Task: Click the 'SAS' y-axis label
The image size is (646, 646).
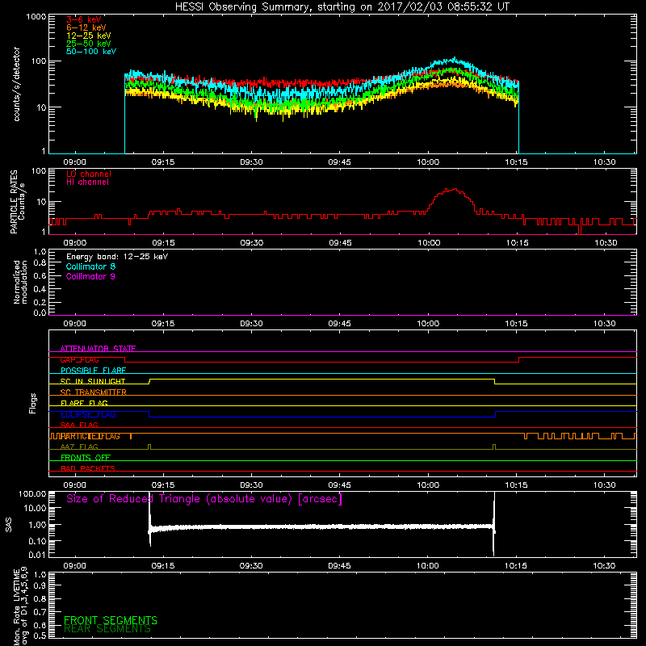Action: (x=9, y=525)
